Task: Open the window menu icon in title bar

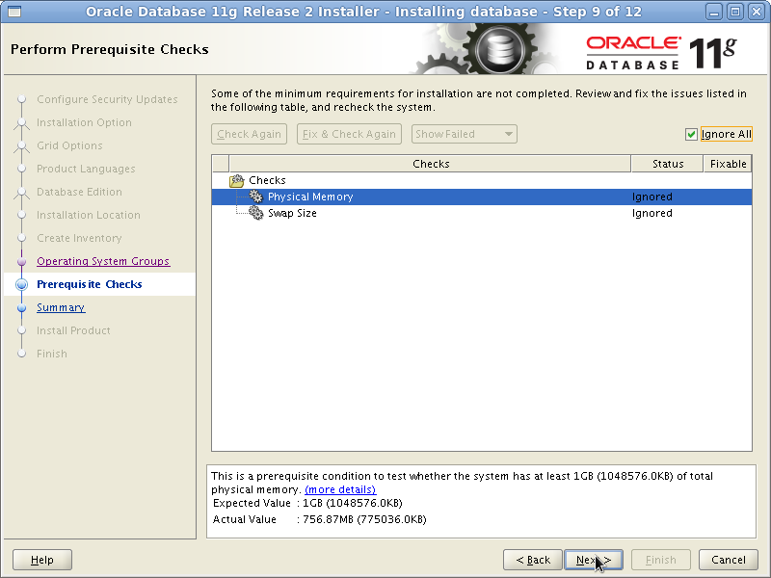Action: 14,12
